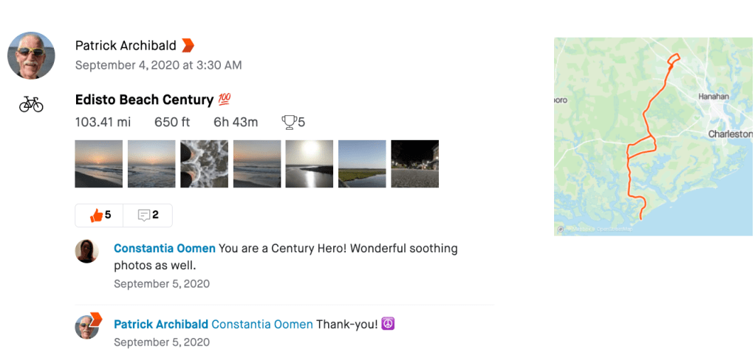Open the route map with orange track

tap(653, 137)
